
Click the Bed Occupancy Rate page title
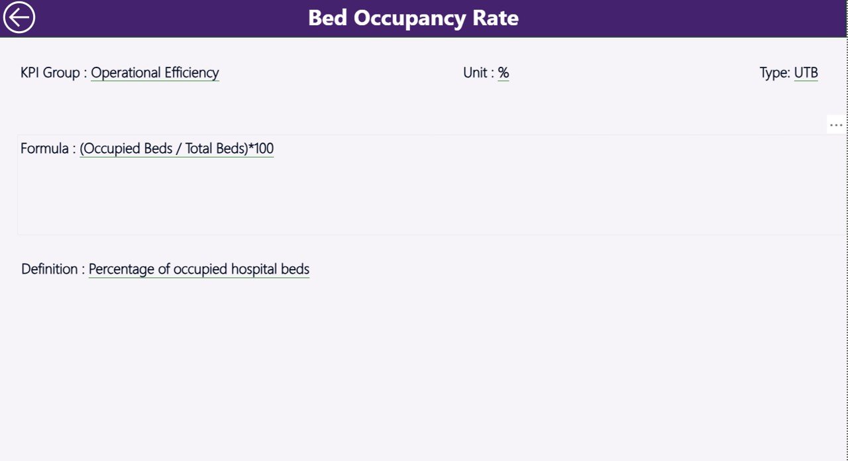tap(413, 18)
